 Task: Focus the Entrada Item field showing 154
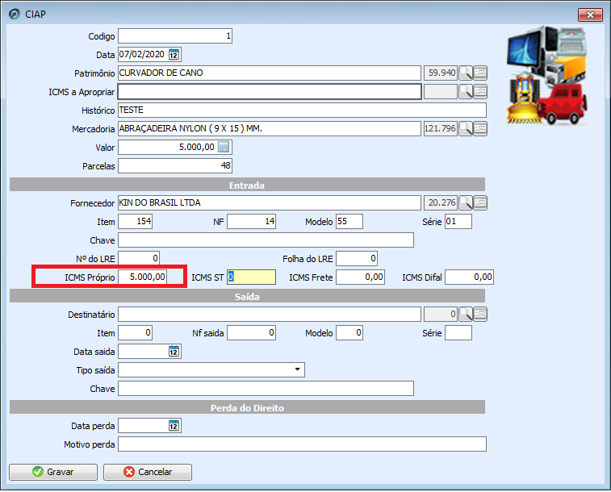136,222
